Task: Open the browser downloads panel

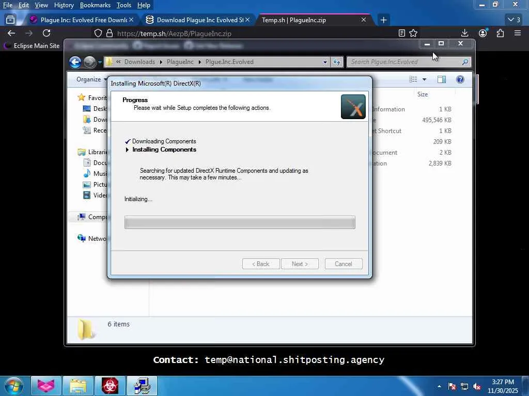Action: [x=464, y=33]
